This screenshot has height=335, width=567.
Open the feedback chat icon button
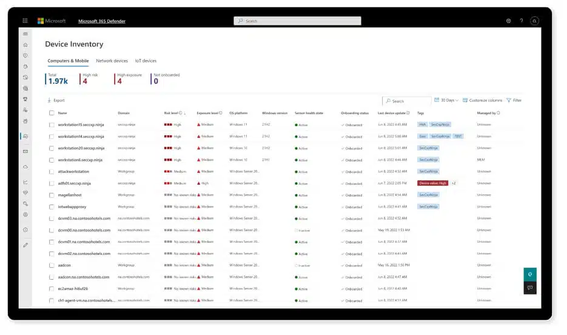530,288
